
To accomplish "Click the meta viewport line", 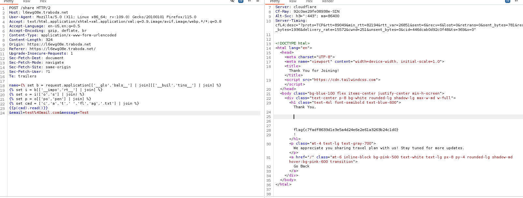I will [364, 61].
